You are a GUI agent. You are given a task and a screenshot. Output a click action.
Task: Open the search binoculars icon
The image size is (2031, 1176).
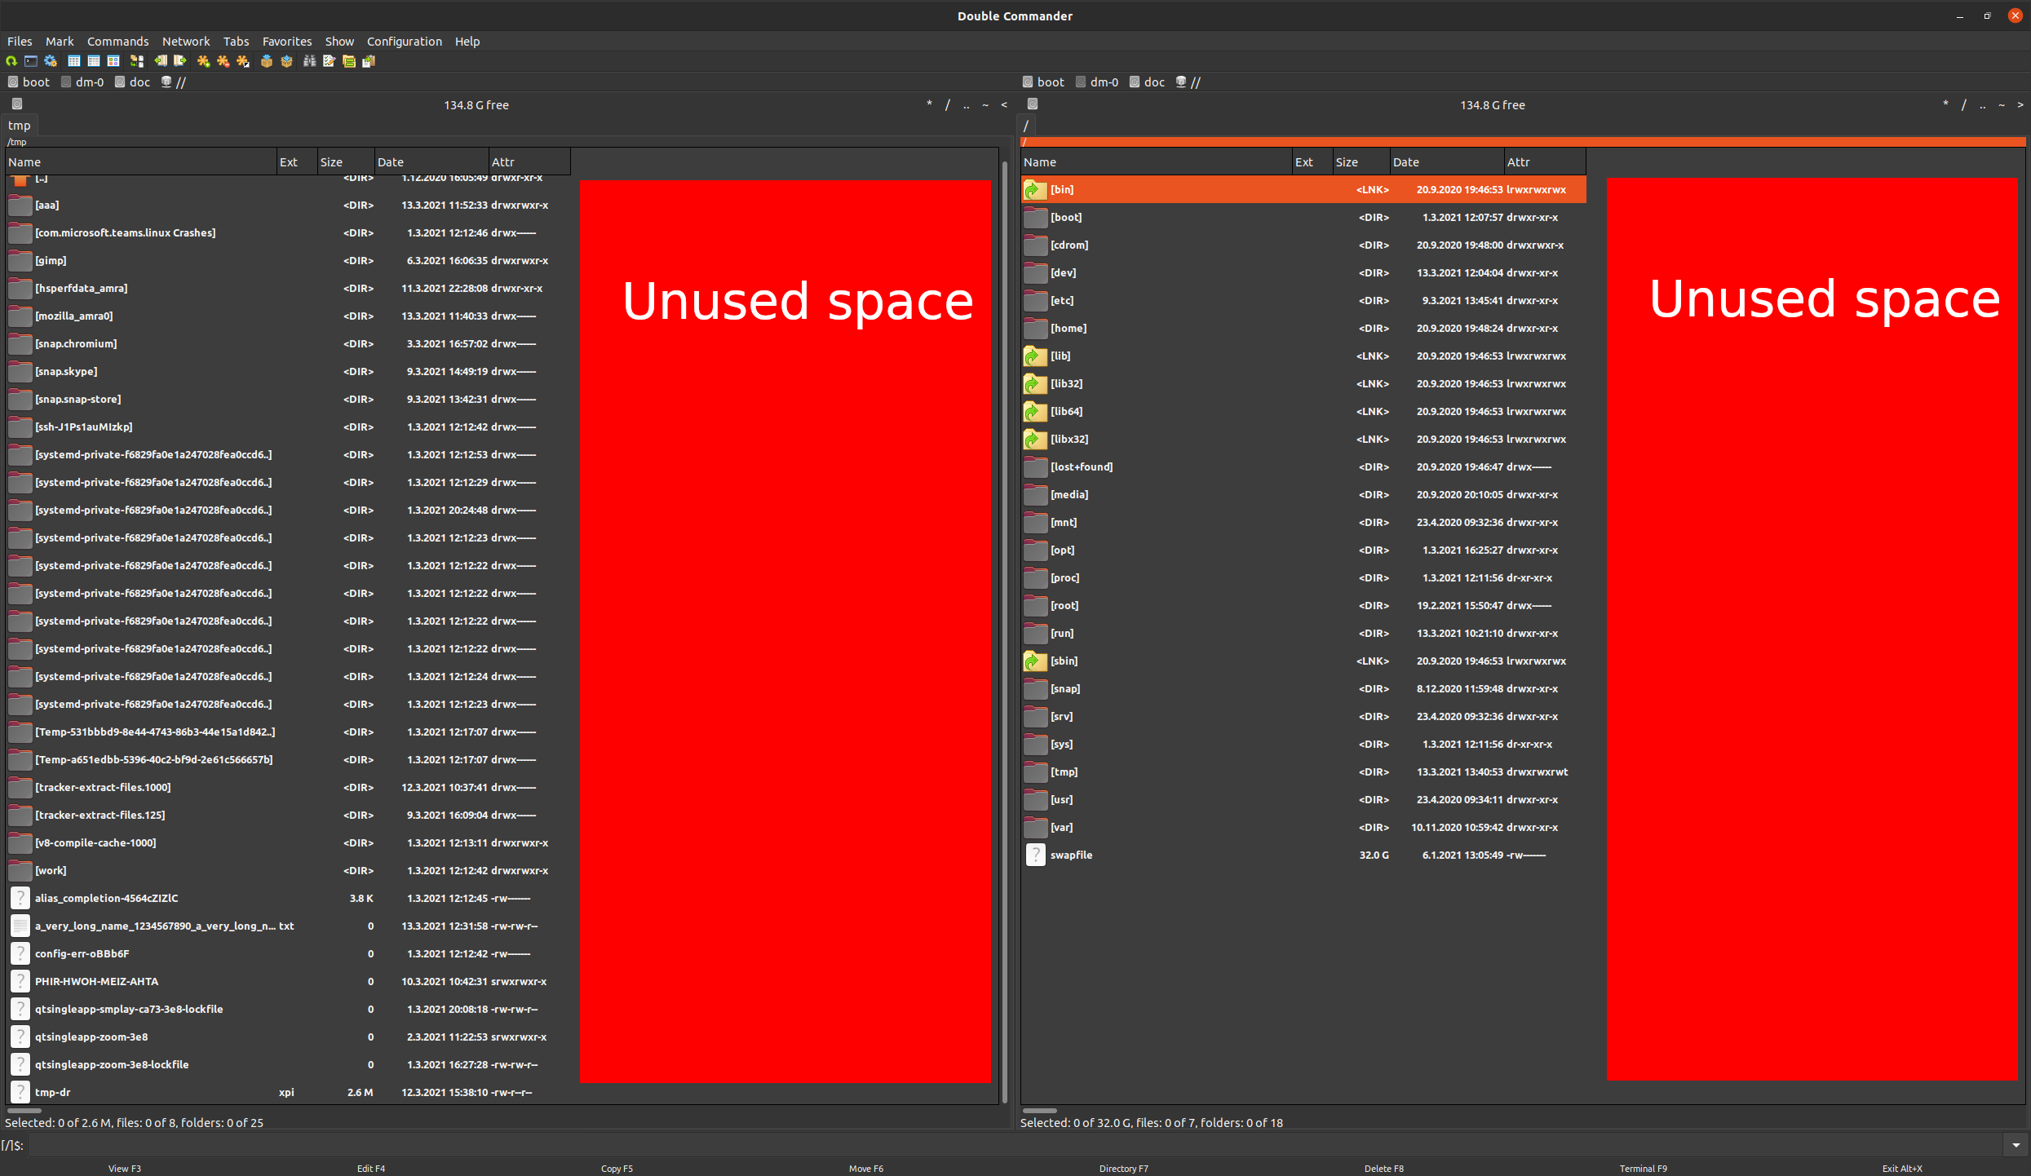310,61
